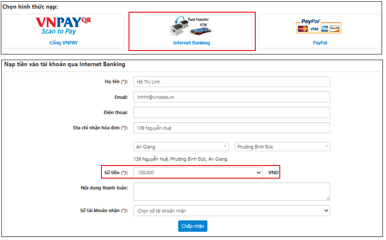Open the PayPal payment link

tap(320, 43)
